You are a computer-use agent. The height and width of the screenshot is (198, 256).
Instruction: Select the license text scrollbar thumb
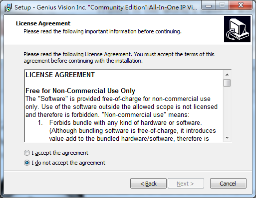[x=227, y=83]
